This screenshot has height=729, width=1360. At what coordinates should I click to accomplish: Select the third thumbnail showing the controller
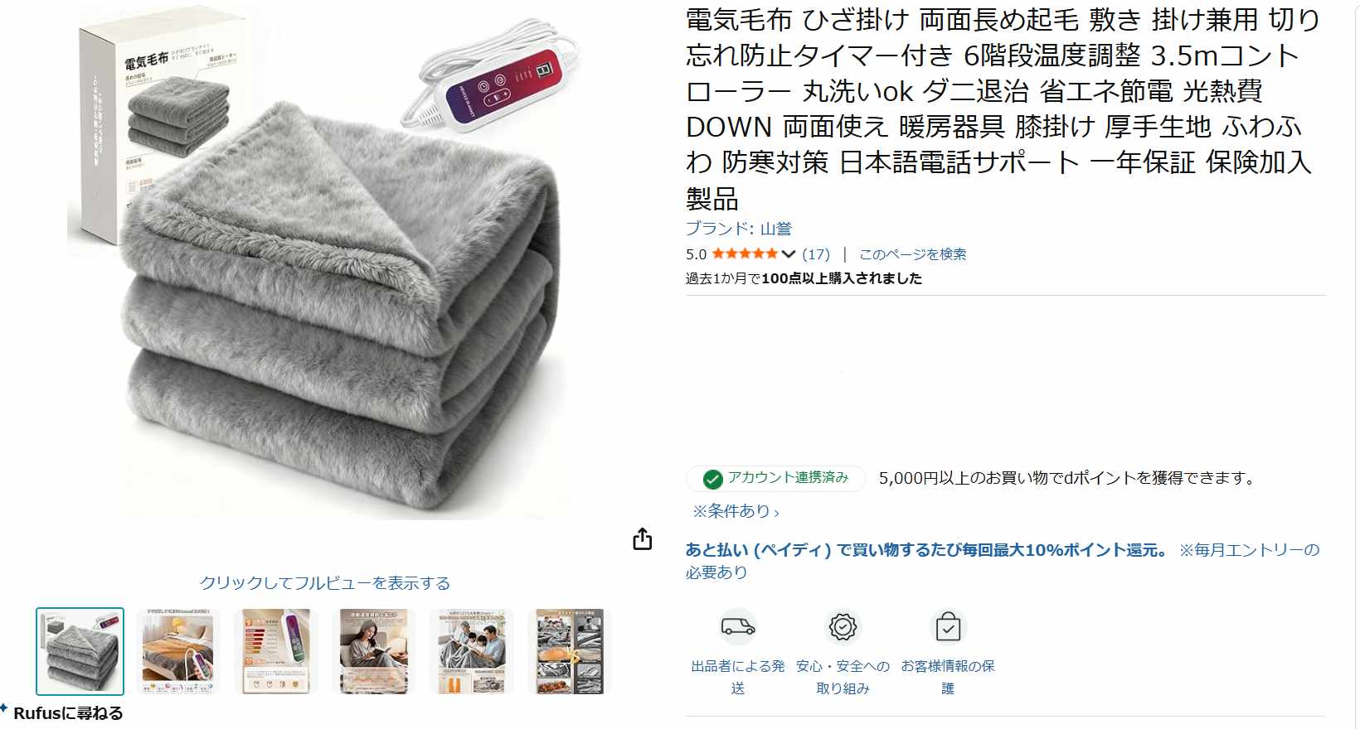click(275, 651)
